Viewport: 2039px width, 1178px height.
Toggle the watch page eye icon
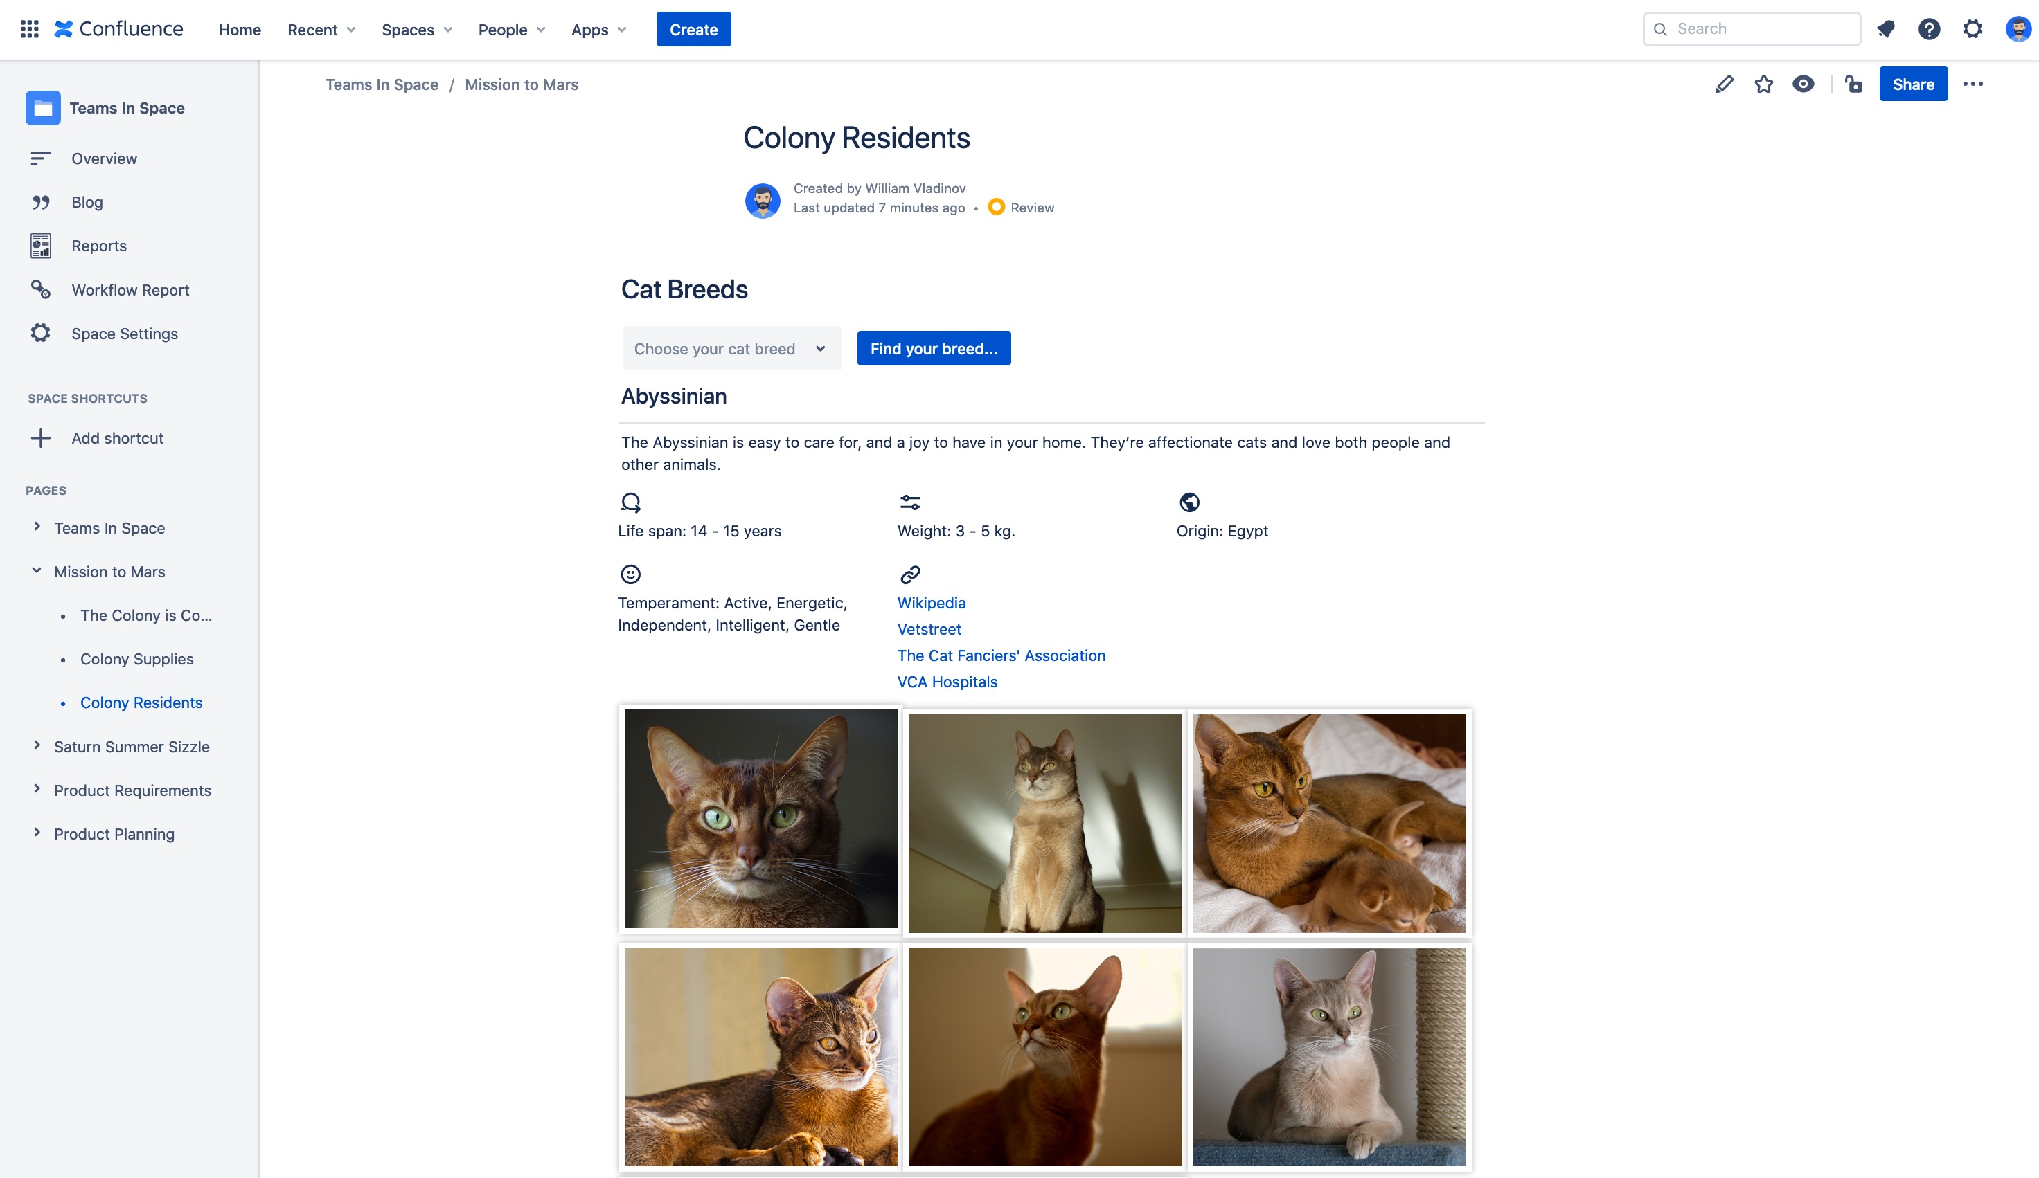[1802, 84]
